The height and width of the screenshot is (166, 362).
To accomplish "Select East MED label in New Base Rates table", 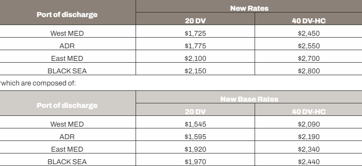I will point(67,149).
